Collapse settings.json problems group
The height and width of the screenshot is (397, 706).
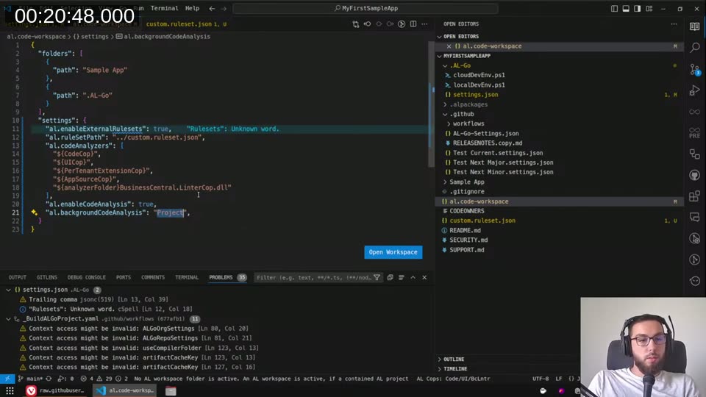pos(9,290)
